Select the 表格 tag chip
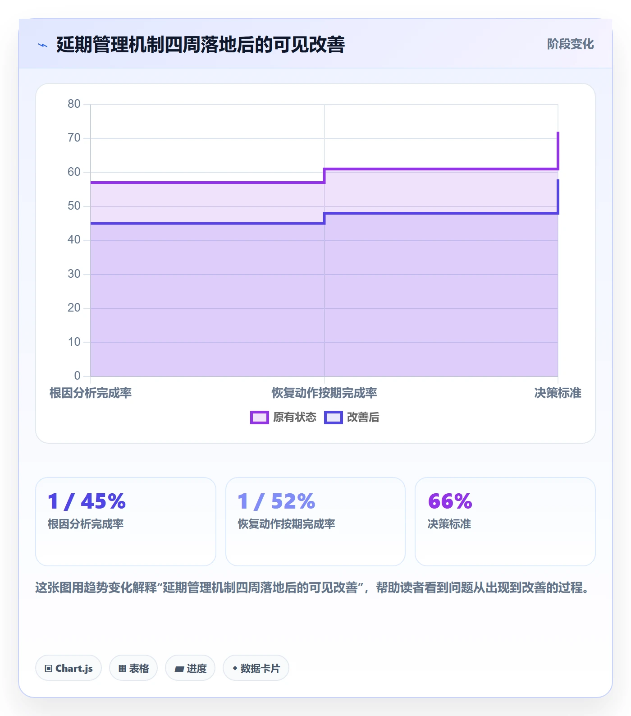Screen dimensions: 631x716 [133, 668]
